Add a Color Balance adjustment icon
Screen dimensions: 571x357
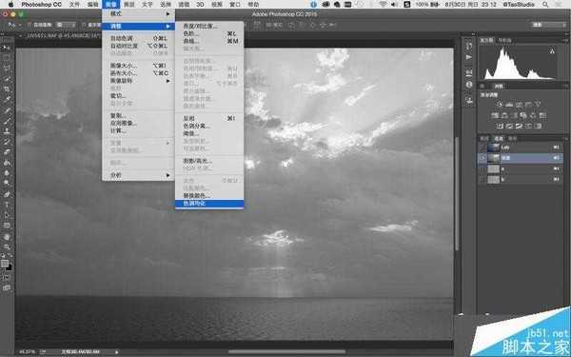(504, 115)
